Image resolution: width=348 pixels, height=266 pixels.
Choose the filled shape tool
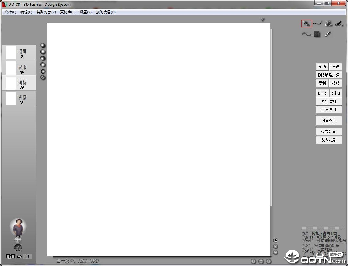[x=328, y=23]
